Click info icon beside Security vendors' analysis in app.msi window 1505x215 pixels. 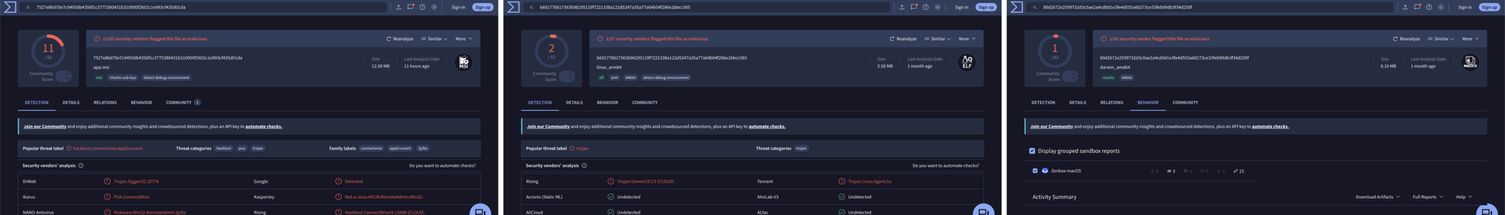(x=81, y=166)
